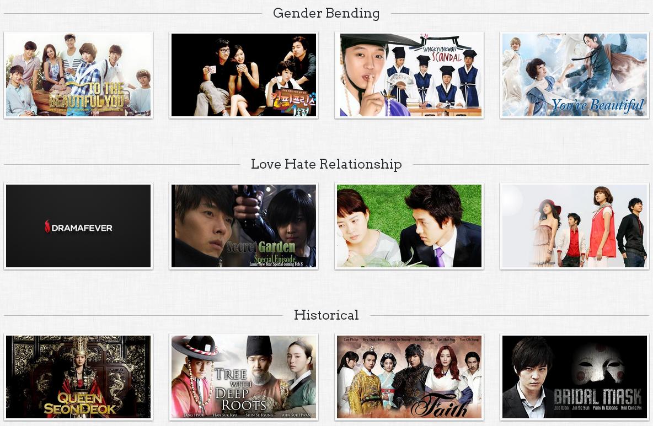The width and height of the screenshot is (653, 426).
Task: Open the Faith drama thumbnail
Action: 409,377
